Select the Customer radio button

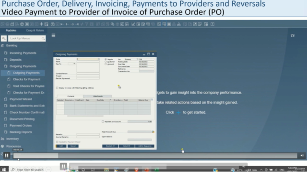(x=106, y=62)
